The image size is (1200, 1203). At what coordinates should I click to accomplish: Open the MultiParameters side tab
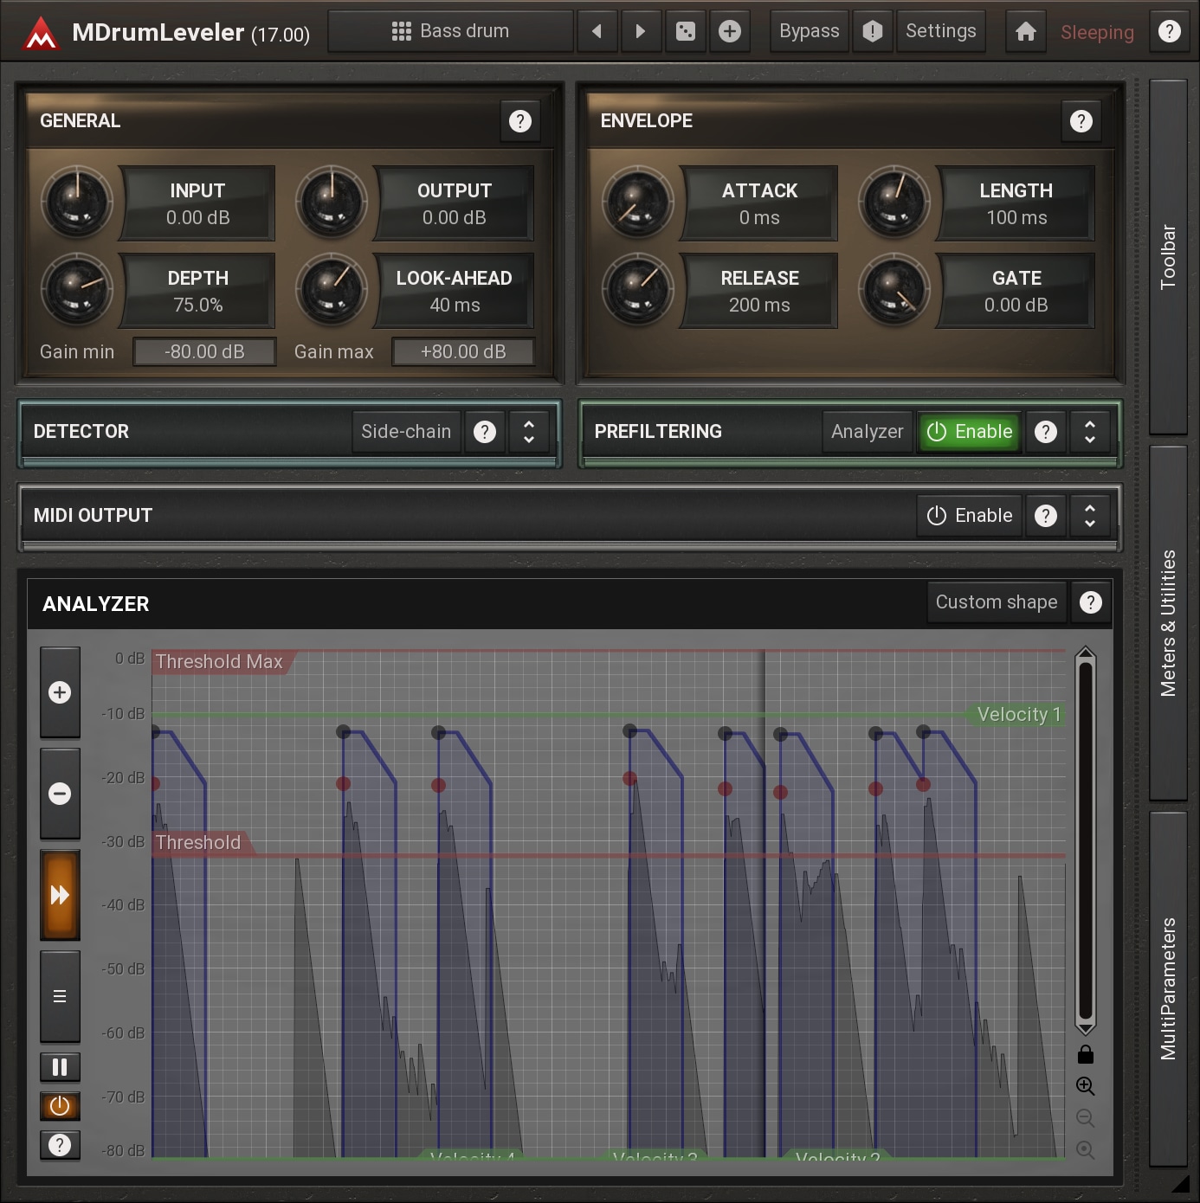coord(1168,988)
